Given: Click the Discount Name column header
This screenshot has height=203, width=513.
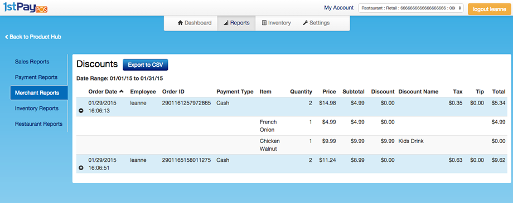Looking at the screenshot, I should click(x=418, y=92).
